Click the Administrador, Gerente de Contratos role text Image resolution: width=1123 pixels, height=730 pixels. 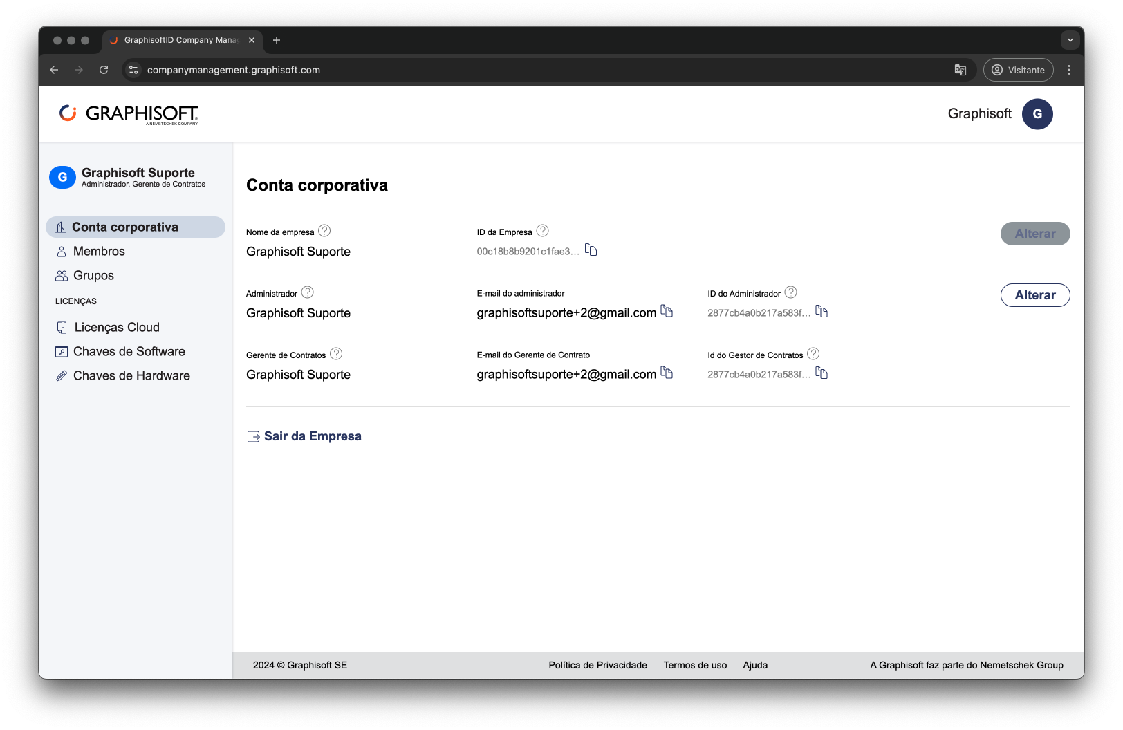point(143,185)
